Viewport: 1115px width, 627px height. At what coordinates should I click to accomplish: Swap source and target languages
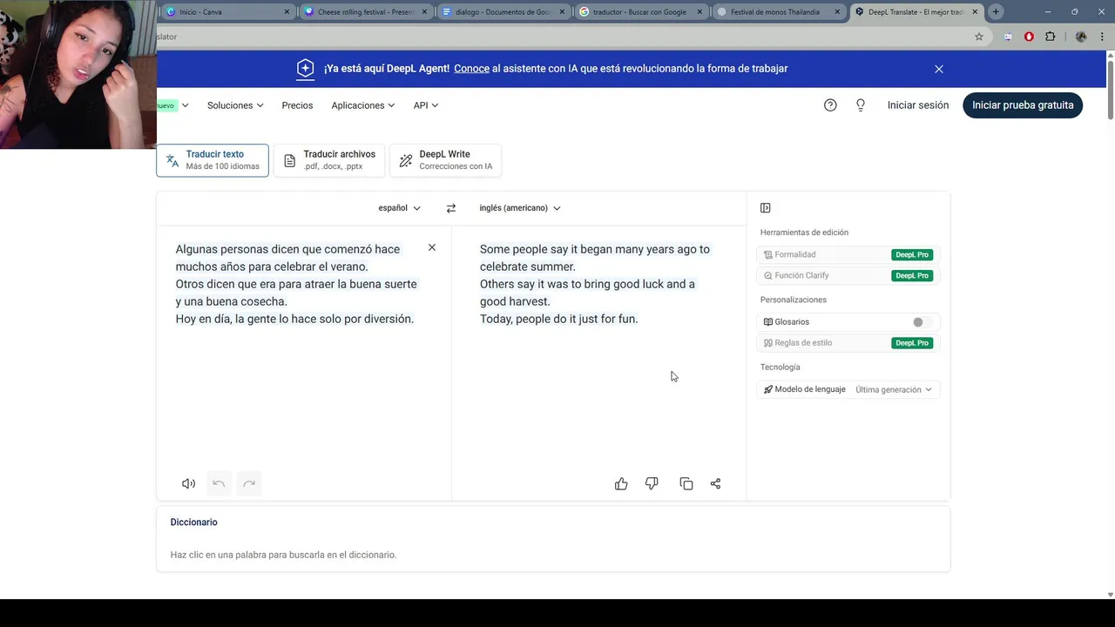coord(451,208)
